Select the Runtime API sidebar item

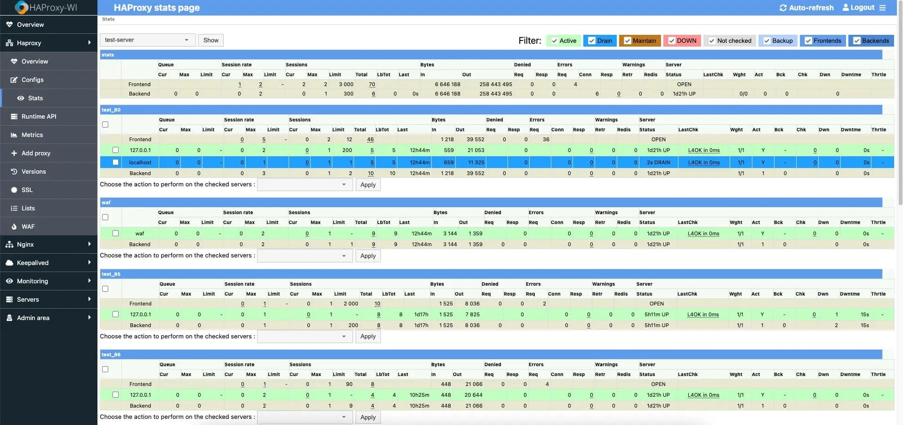39,116
